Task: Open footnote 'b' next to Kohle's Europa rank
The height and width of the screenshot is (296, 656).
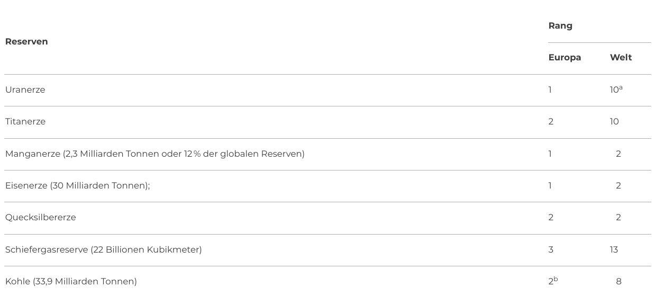Action: tap(556, 279)
